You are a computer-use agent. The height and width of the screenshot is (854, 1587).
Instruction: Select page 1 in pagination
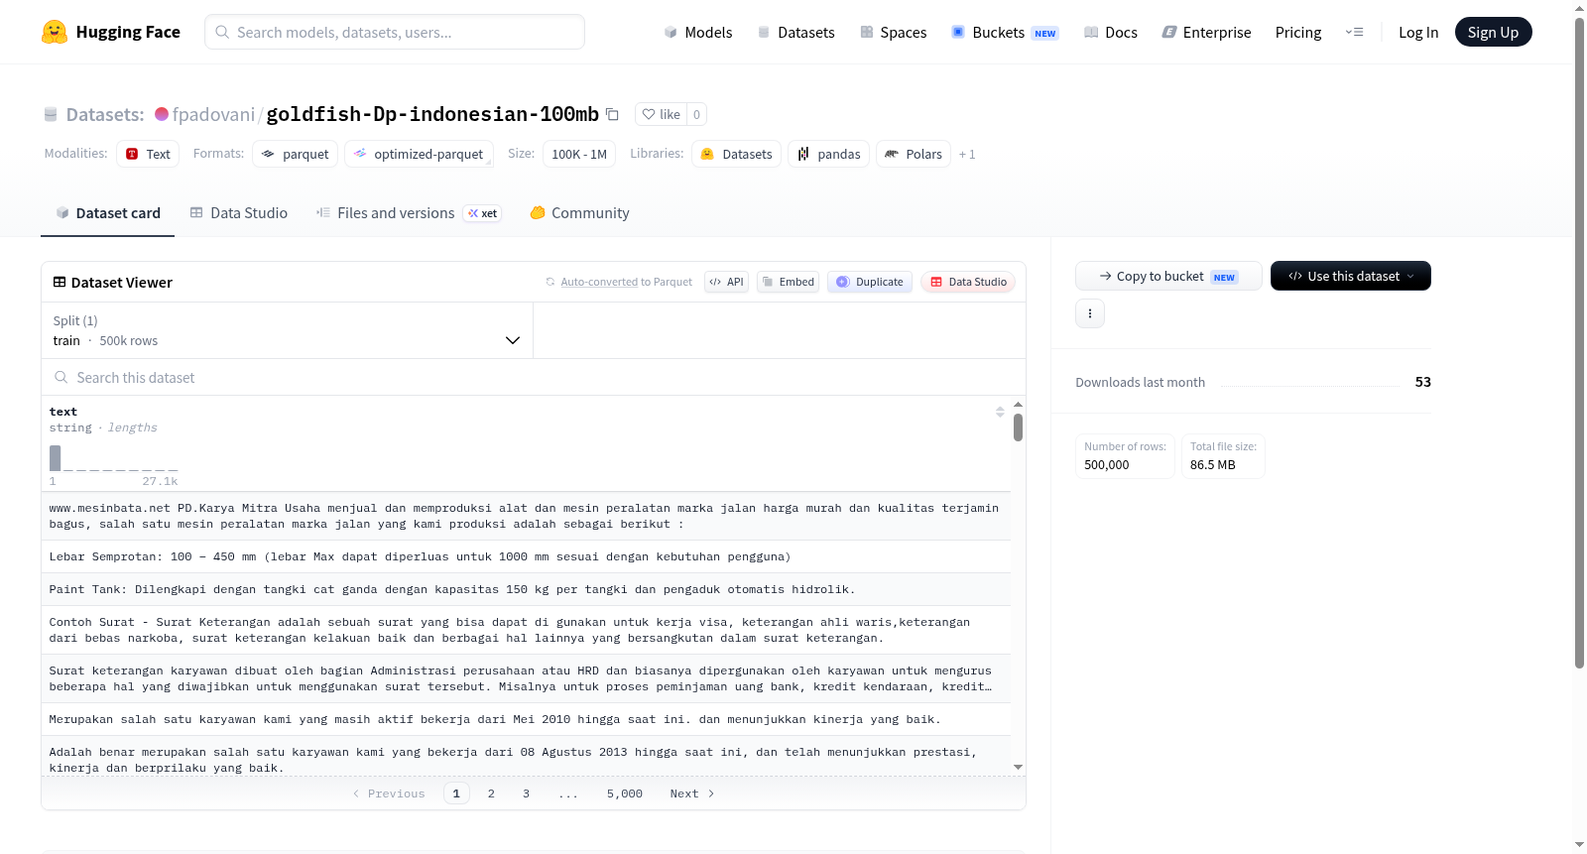[x=456, y=793]
